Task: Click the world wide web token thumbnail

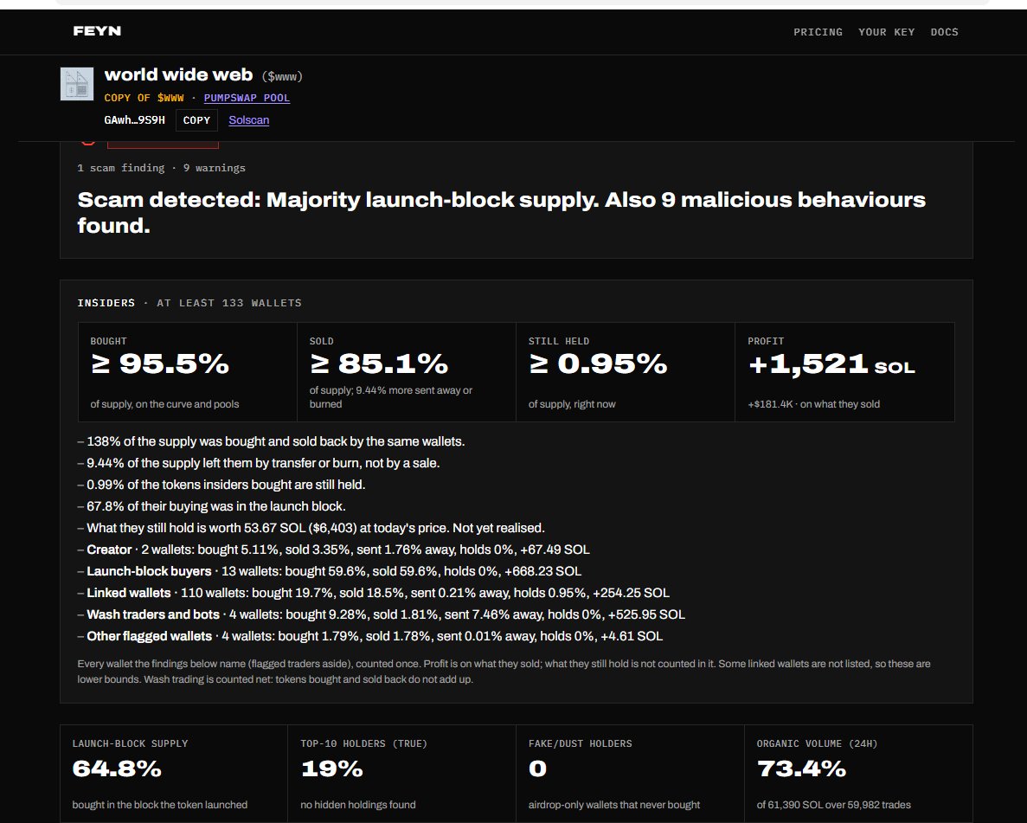Action: (77, 84)
